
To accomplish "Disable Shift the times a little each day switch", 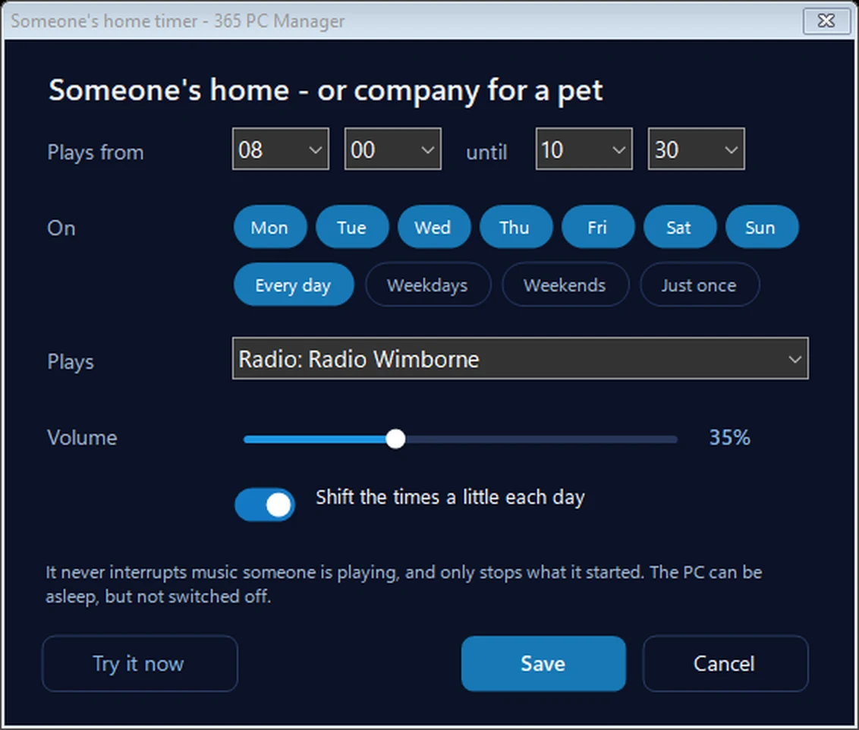I will pyautogui.click(x=265, y=505).
